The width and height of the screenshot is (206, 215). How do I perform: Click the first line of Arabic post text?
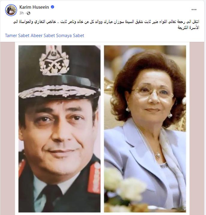(x=106, y=22)
